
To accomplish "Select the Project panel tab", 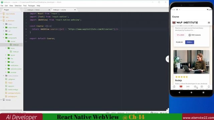I will point(6,10).
